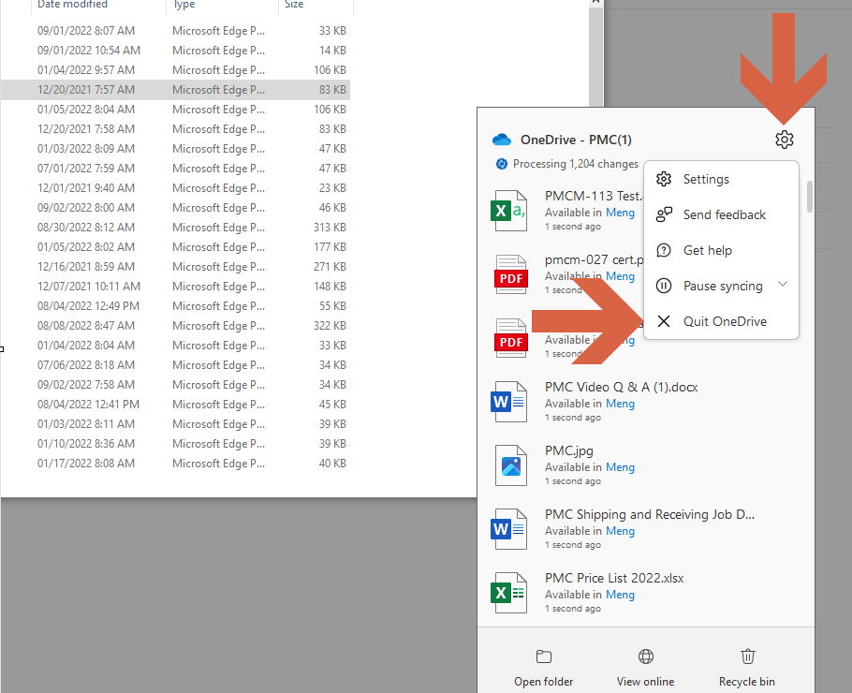
Task: Select file name PMC.jpg
Action: (569, 450)
